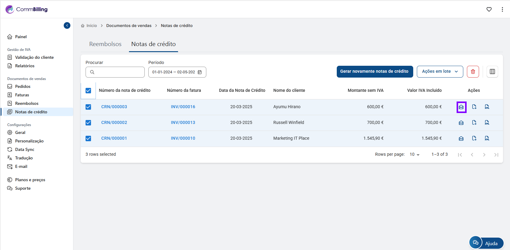510x250 pixels.
Task: Switch to the Reembolsos tab
Action: (x=105, y=44)
